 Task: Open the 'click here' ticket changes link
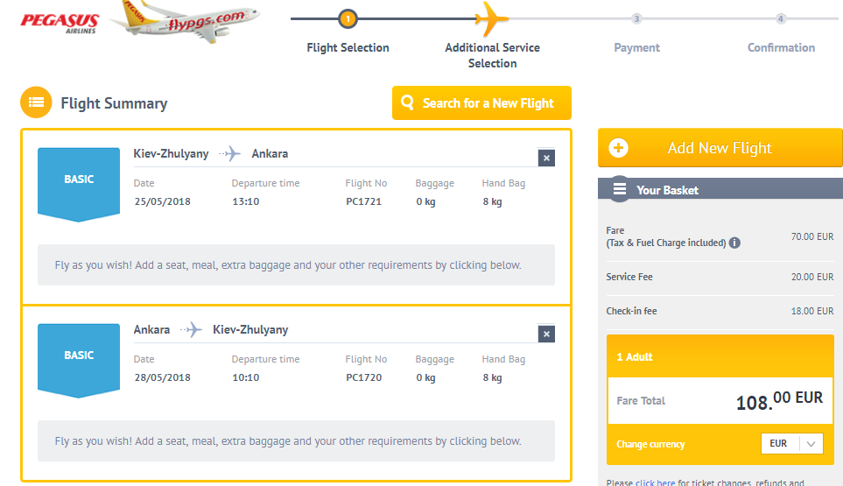pos(656,482)
